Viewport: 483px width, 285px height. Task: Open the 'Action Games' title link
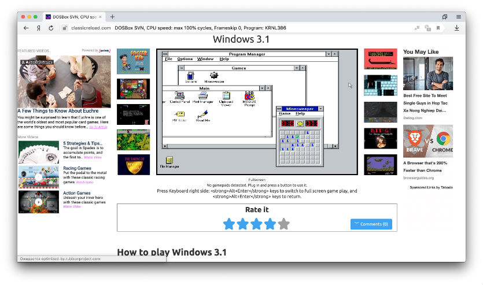coord(77,193)
